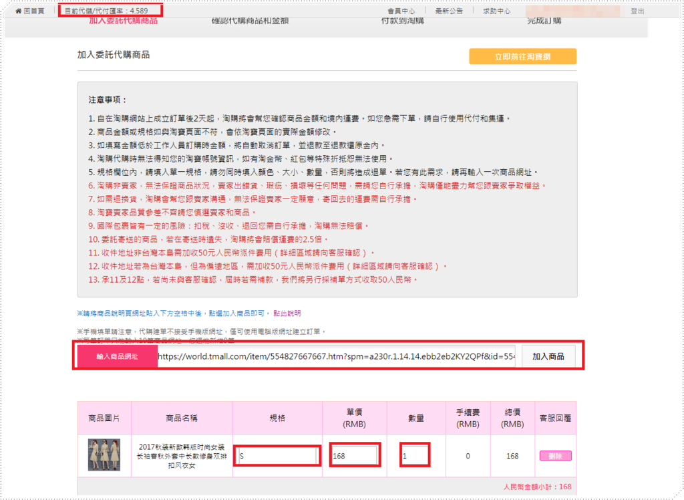The image size is (684, 500).
Task: Click the 加入委託代購商品 section heading
Action: 114,55
